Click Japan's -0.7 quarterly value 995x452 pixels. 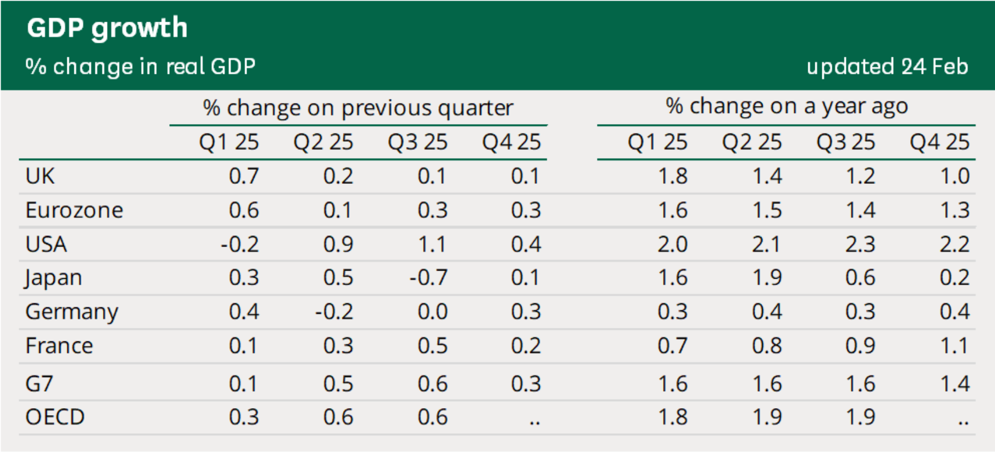(428, 278)
